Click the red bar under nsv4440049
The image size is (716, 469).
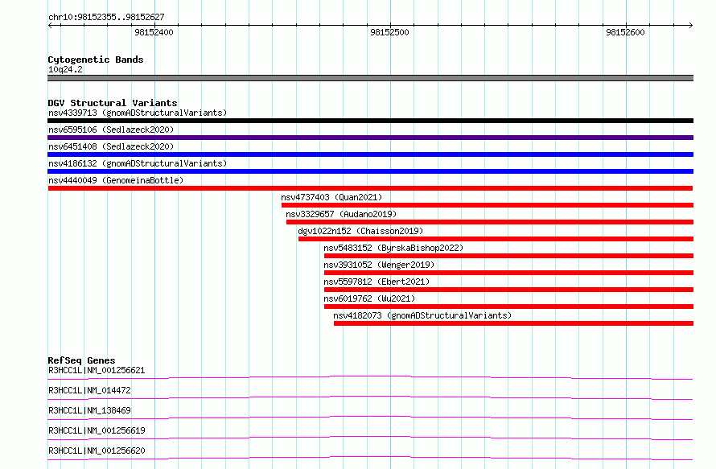click(370, 188)
